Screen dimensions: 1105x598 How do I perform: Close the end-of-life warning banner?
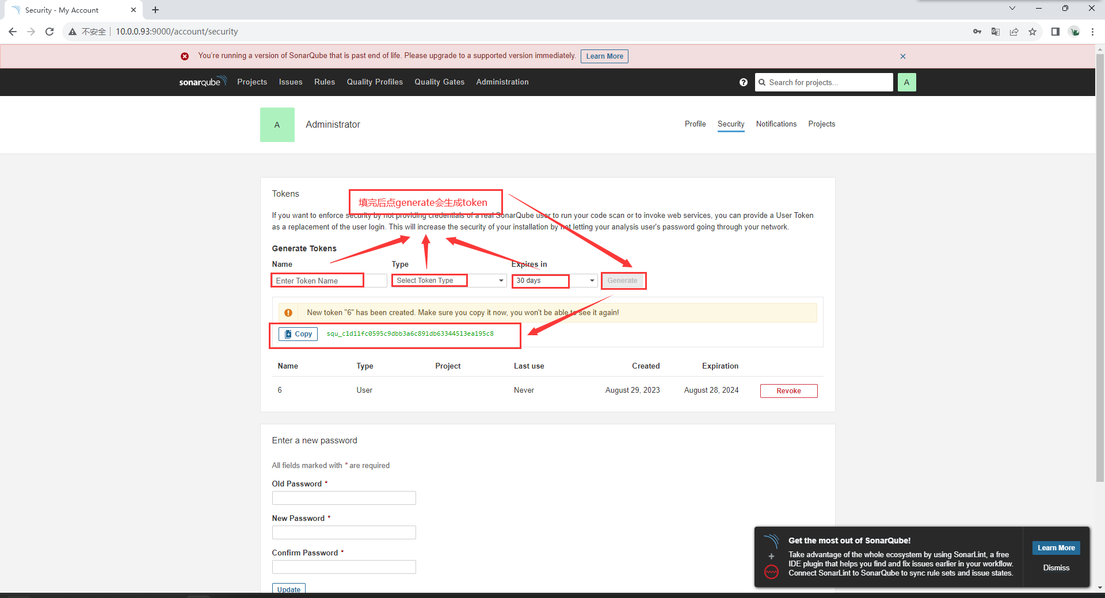coord(903,56)
